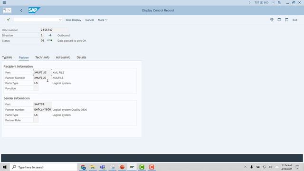Select the Partner tab
The width and height of the screenshot is (304, 171).
(x=24, y=57)
